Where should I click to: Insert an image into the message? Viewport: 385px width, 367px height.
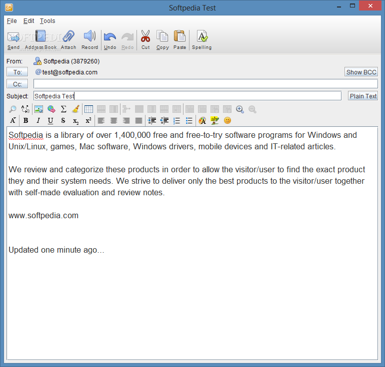[38, 109]
